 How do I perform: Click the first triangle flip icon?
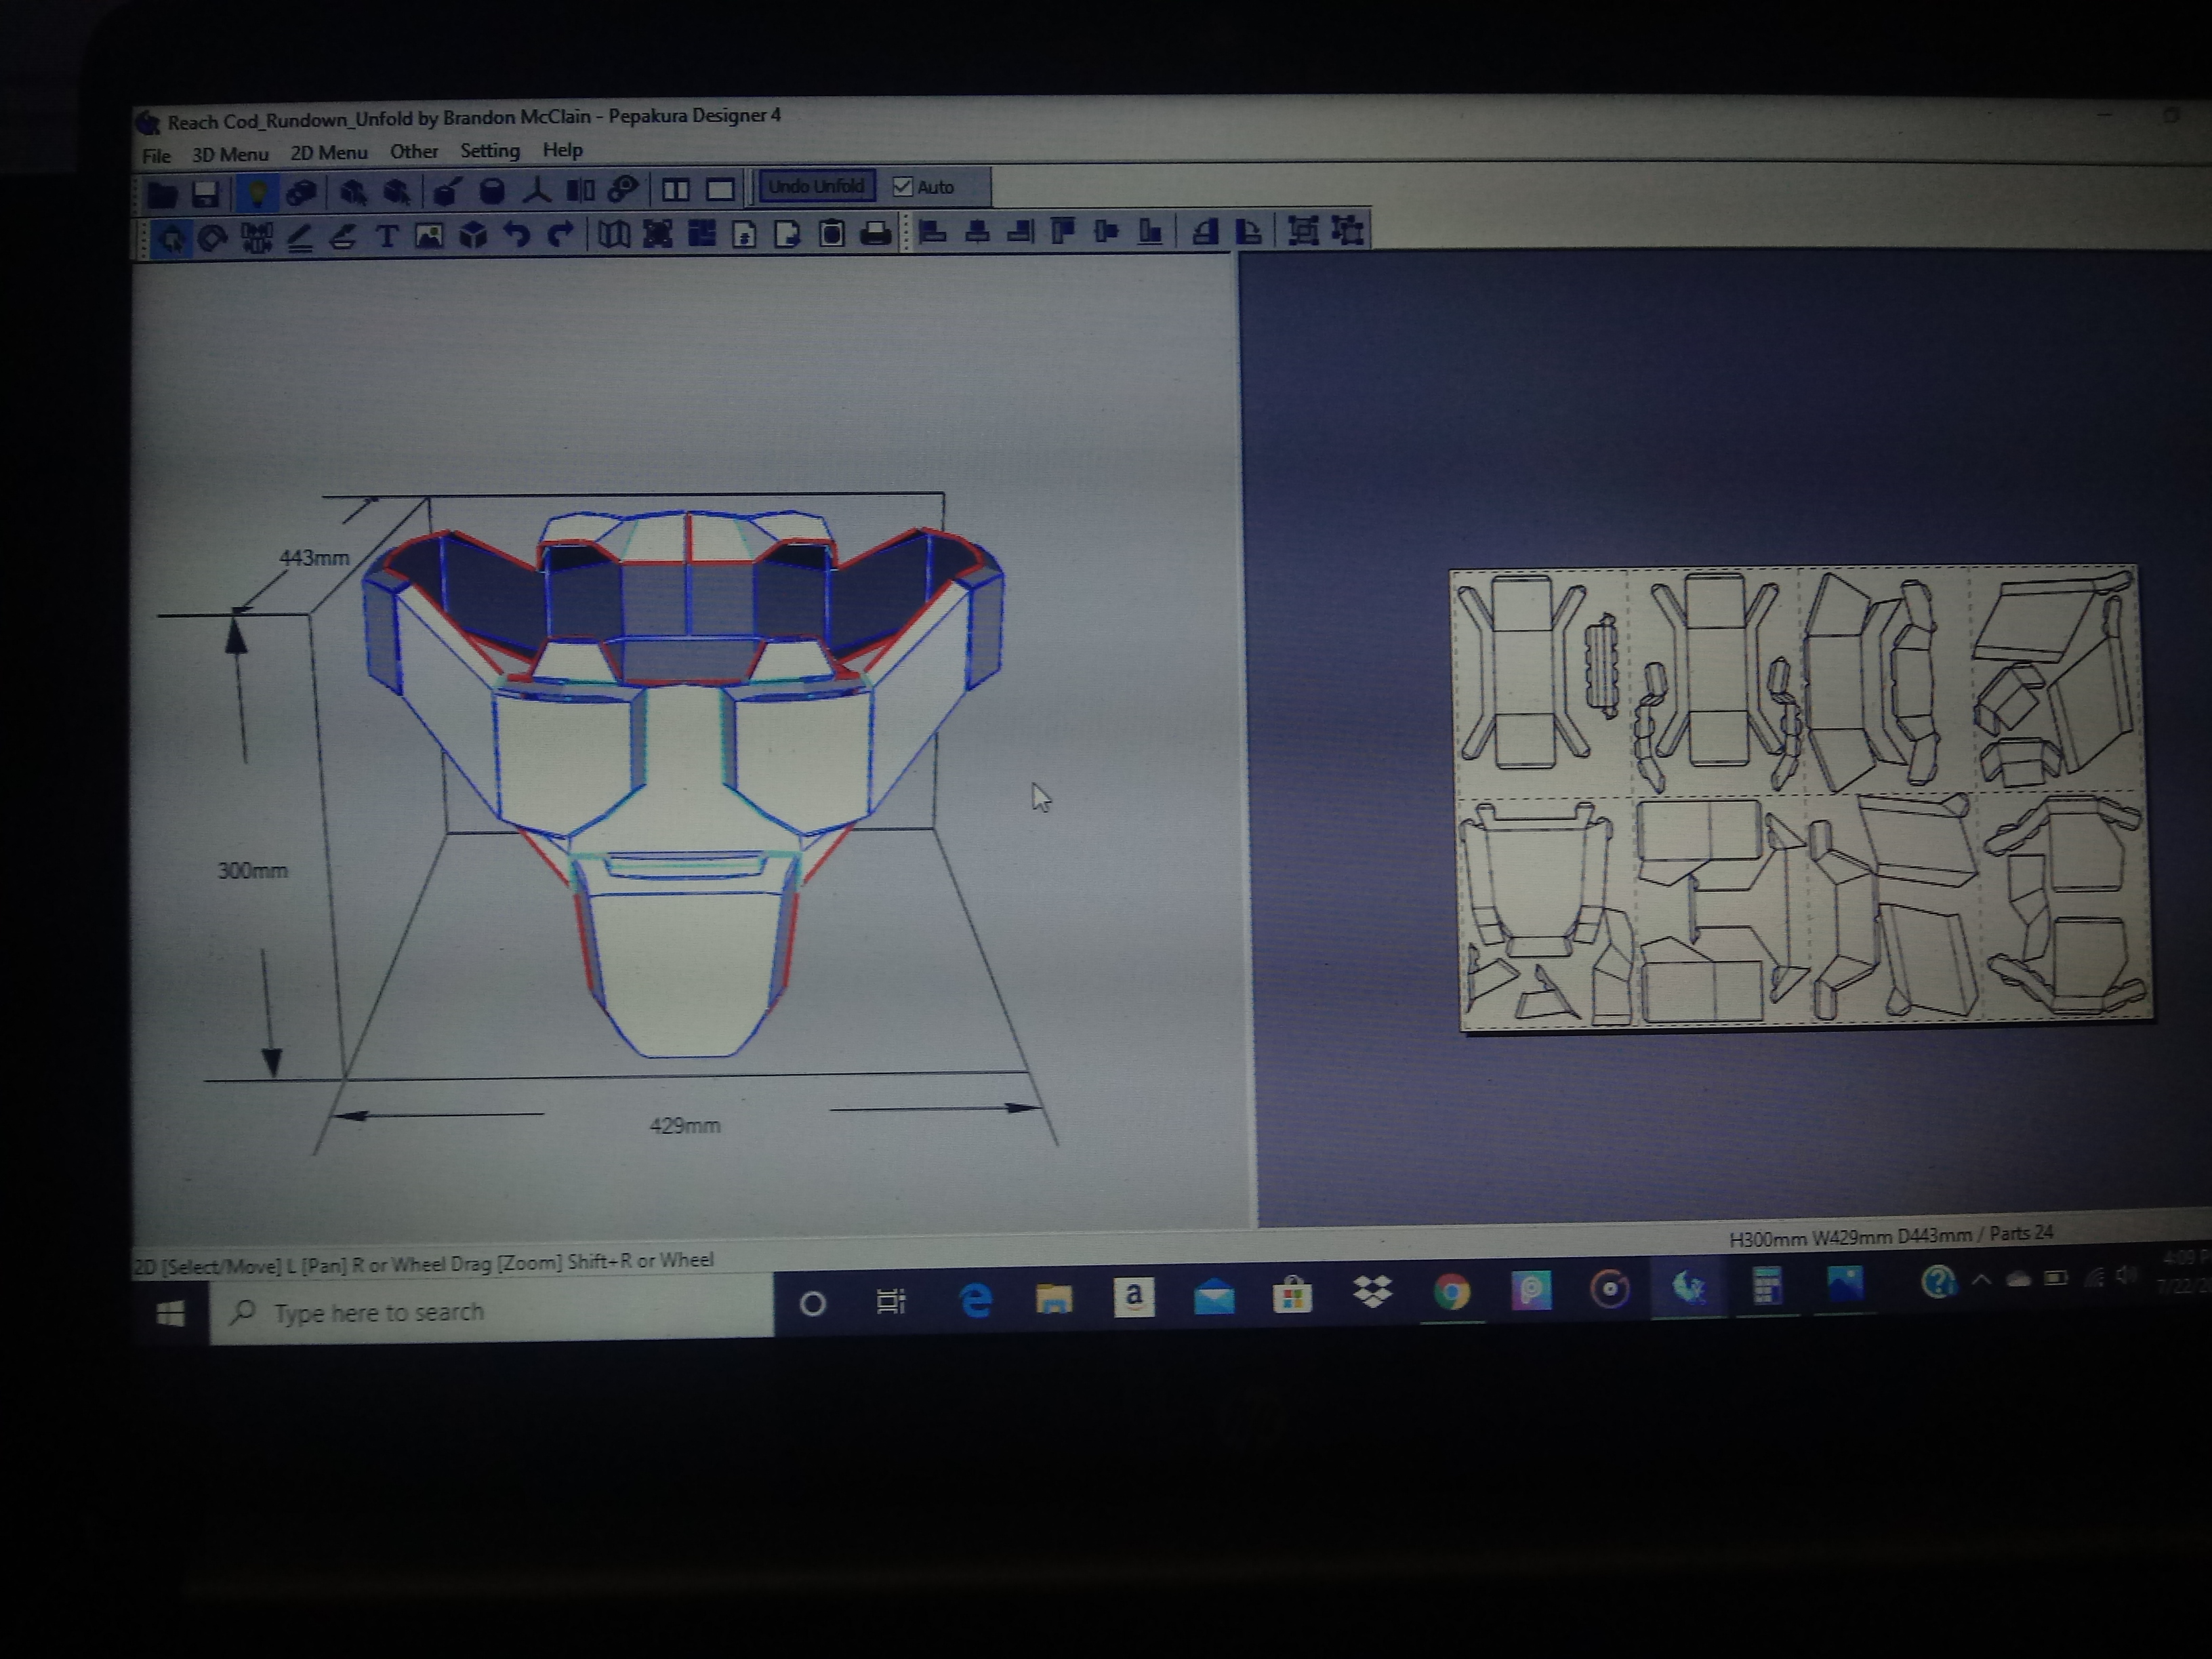click(x=1205, y=231)
